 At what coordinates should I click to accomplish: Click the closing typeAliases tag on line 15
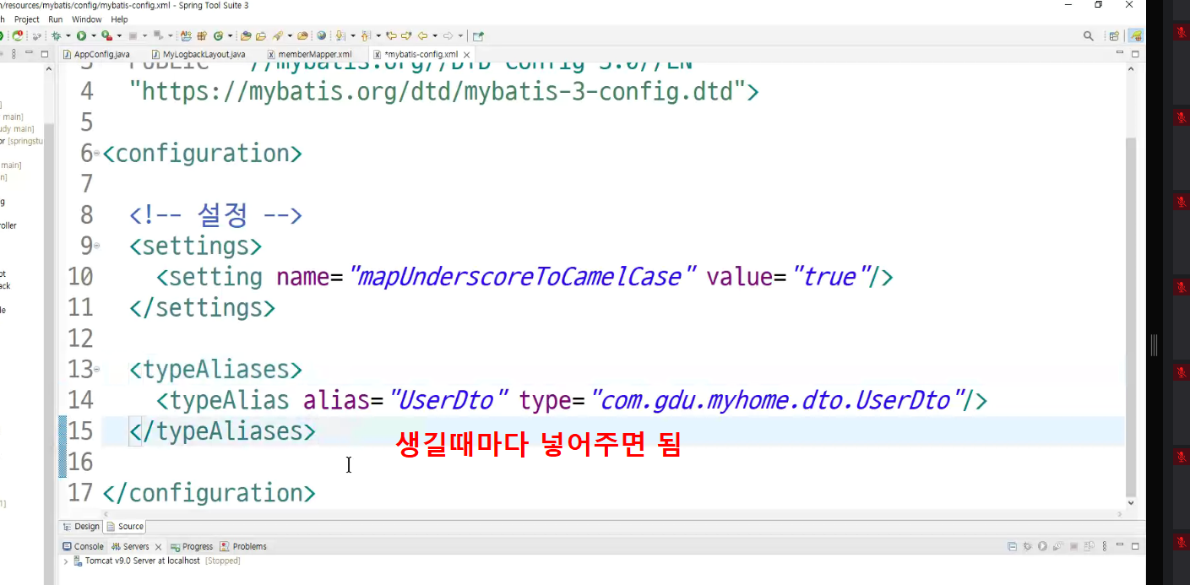pos(222,431)
